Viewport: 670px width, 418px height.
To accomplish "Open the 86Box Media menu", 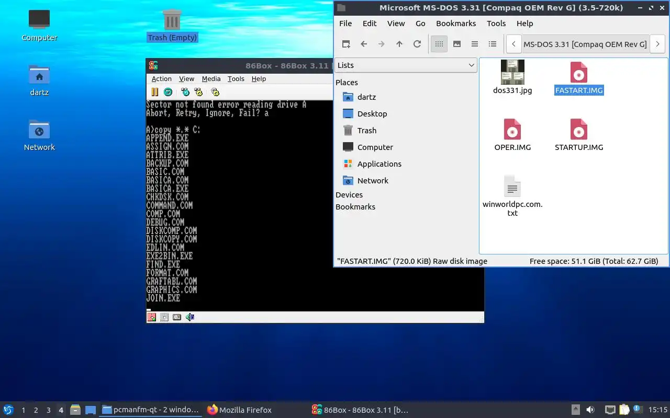I will (x=211, y=78).
